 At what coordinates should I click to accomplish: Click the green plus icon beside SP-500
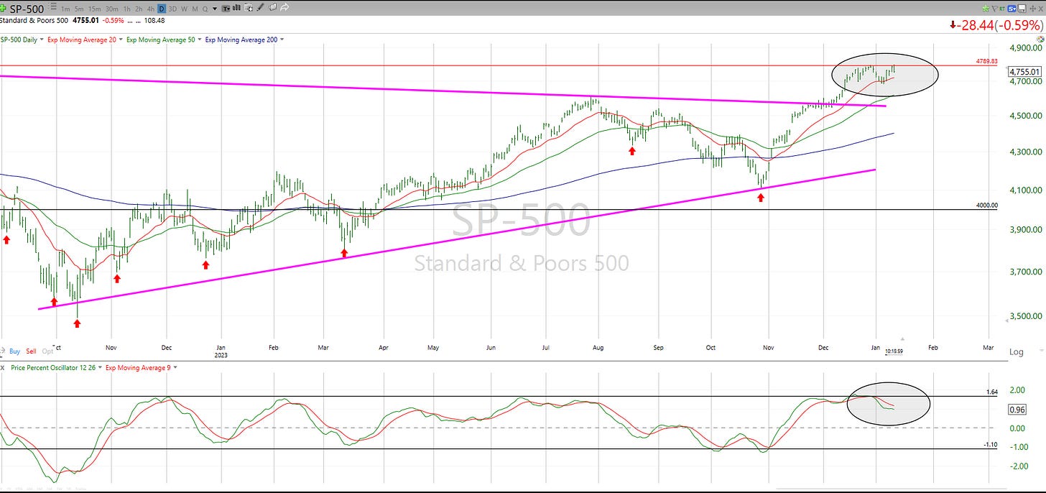(x=3, y=9)
